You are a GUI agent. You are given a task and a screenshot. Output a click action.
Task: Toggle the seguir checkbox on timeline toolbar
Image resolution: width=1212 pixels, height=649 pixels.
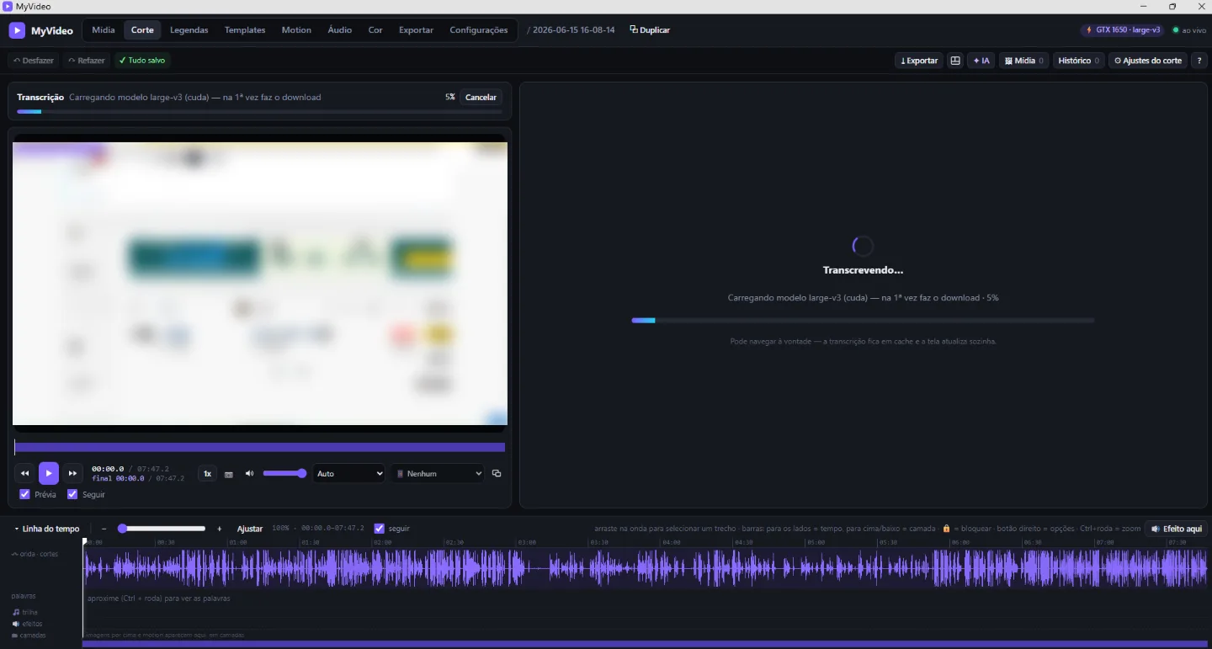[x=379, y=529]
